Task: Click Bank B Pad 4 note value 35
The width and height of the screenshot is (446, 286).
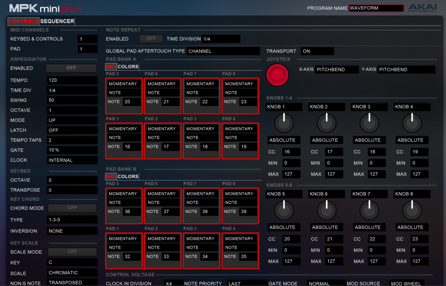Action: click(x=248, y=256)
